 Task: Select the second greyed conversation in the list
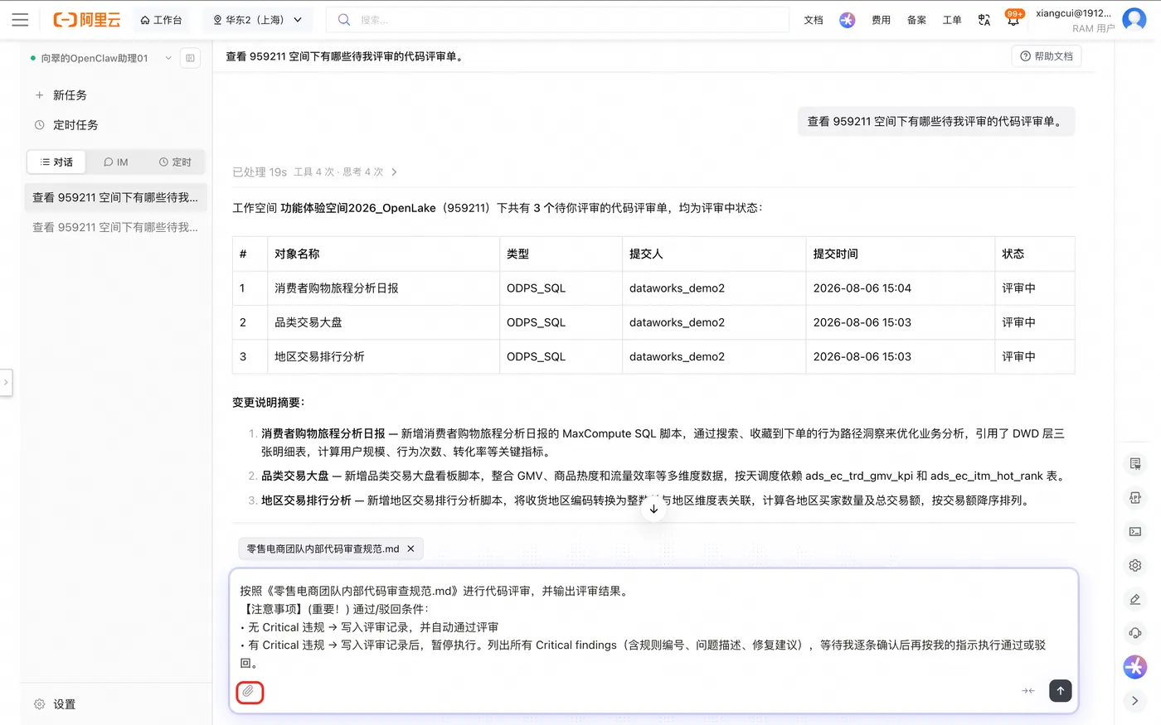115,227
